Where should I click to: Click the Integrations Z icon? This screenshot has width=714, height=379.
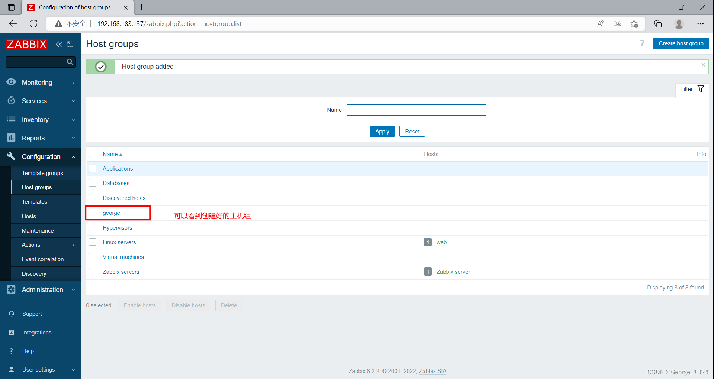click(11, 333)
